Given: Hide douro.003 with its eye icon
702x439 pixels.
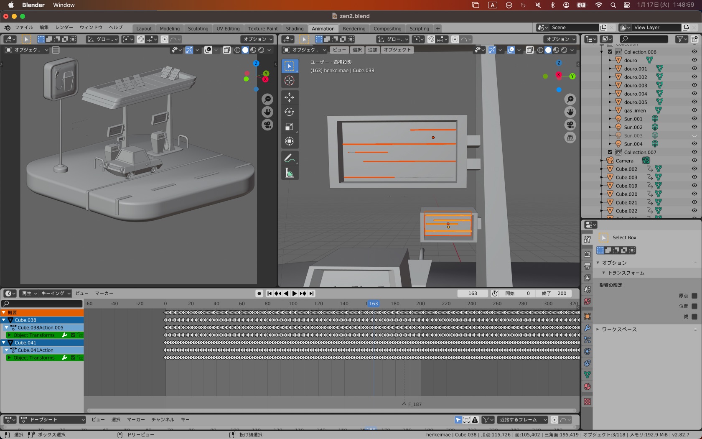Looking at the screenshot, I should click(694, 85).
